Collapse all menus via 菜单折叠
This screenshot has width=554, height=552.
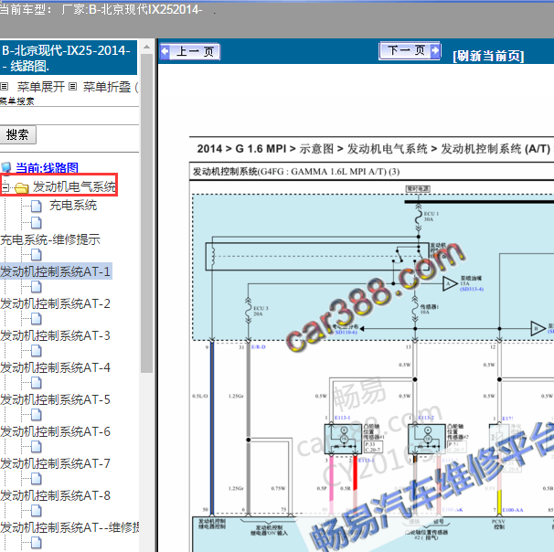[x=107, y=87]
